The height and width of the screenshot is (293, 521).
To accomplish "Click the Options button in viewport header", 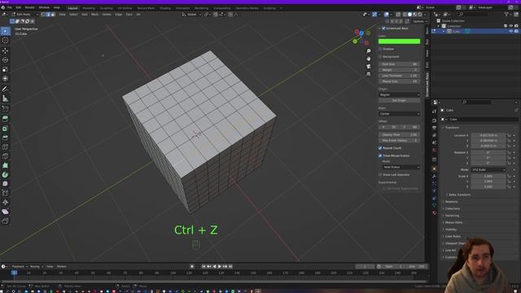I will point(420,21).
